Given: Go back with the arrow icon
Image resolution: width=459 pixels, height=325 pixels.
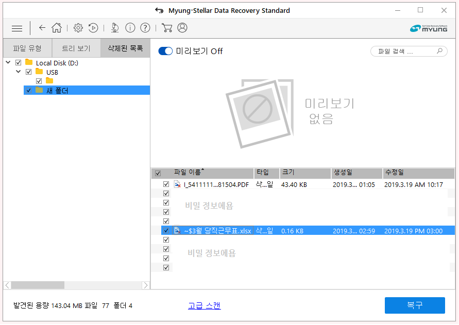Looking at the screenshot, I should (x=42, y=28).
